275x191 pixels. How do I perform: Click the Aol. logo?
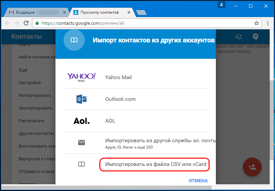coord(82,121)
